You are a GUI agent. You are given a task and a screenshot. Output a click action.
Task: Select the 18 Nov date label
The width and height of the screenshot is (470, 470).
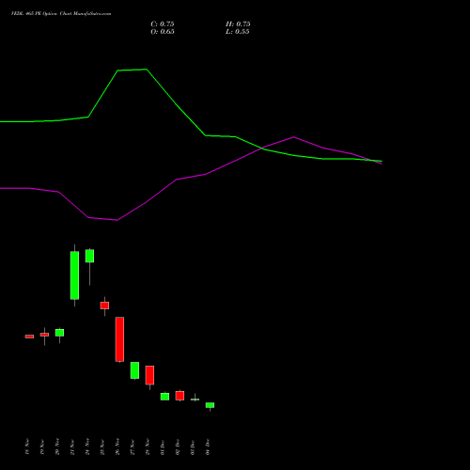(27, 446)
